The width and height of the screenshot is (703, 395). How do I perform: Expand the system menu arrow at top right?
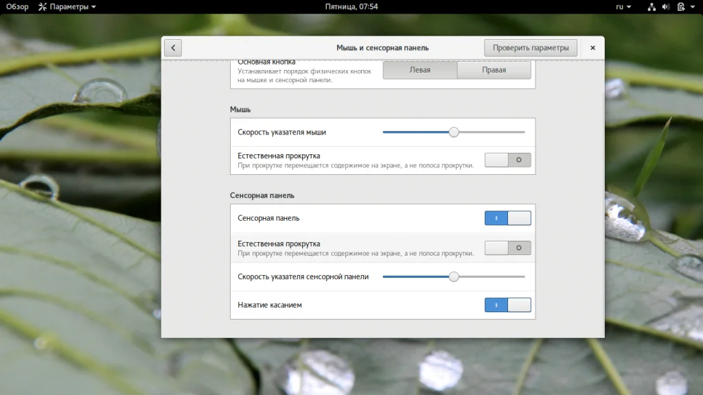click(x=693, y=7)
